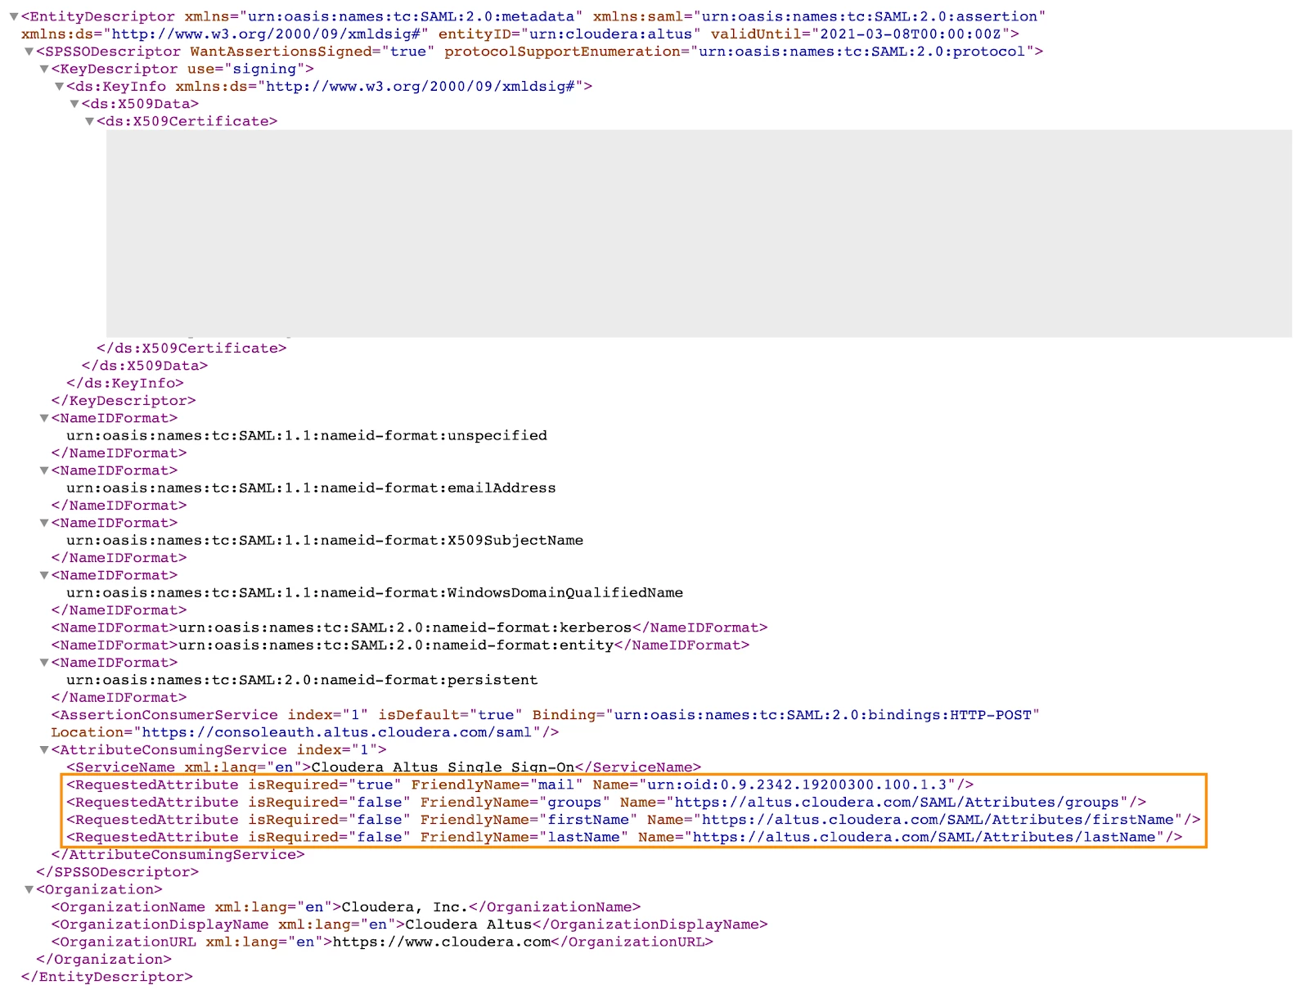The height and width of the screenshot is (994, 1309).
Task: Click the protocolSupportEnumeration attribute name
Action: pos(563,52)
